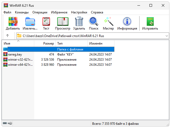Click the winrar-x64 row modified date

(101, 65)
